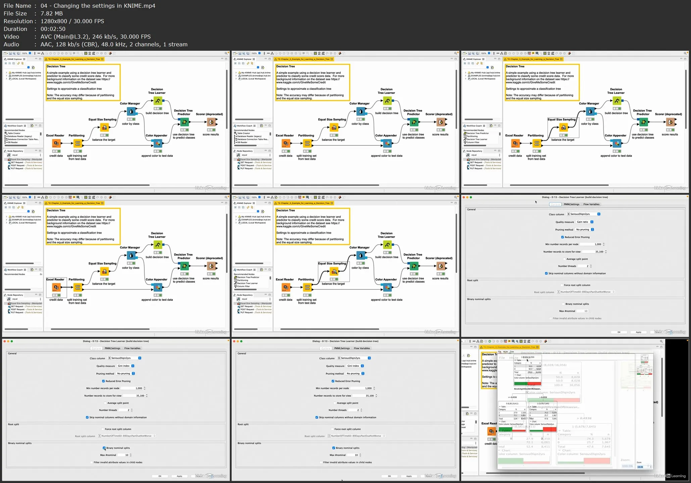Select Decision Tree Predictor node in fourth frame
This screenshot has height=483, width=691.
184,266
